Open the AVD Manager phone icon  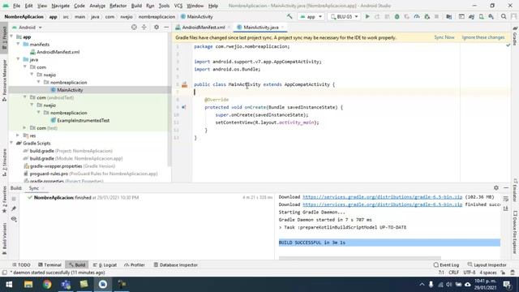tap(481, 16)
